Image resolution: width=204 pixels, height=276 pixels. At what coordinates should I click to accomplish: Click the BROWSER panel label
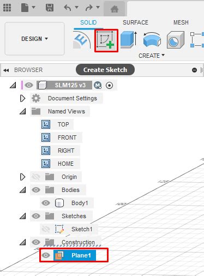[x=28, y=70]
